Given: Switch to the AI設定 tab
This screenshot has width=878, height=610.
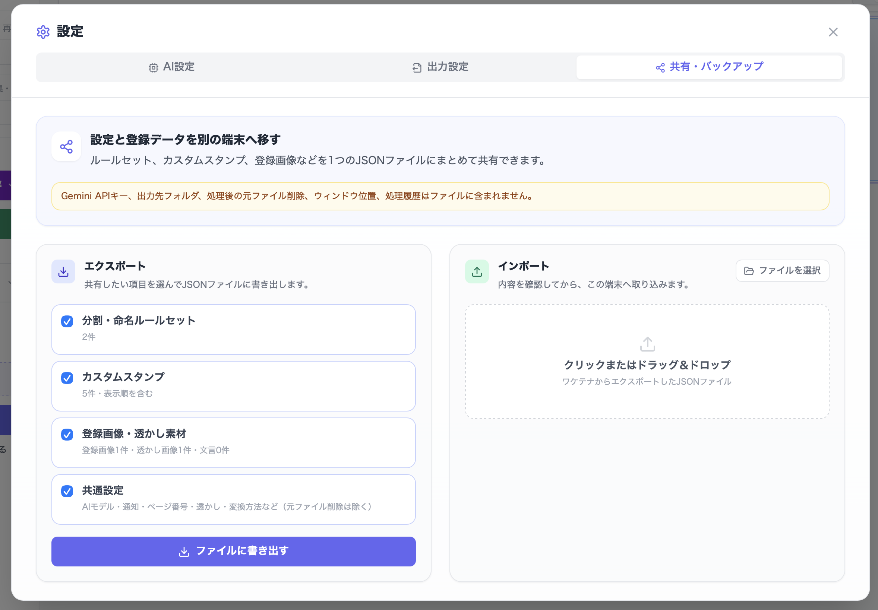Looking at the screenshot, I should tap(171, 67).
